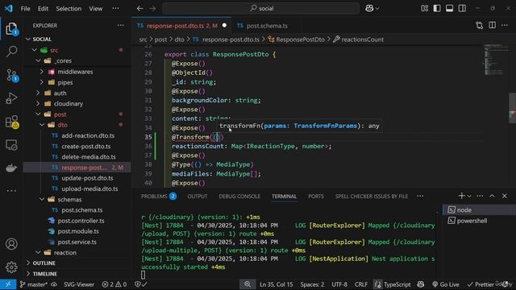Click the CRLF end of line selector
The height and width of the screenshot is (290, 516).
coord(361,284)
